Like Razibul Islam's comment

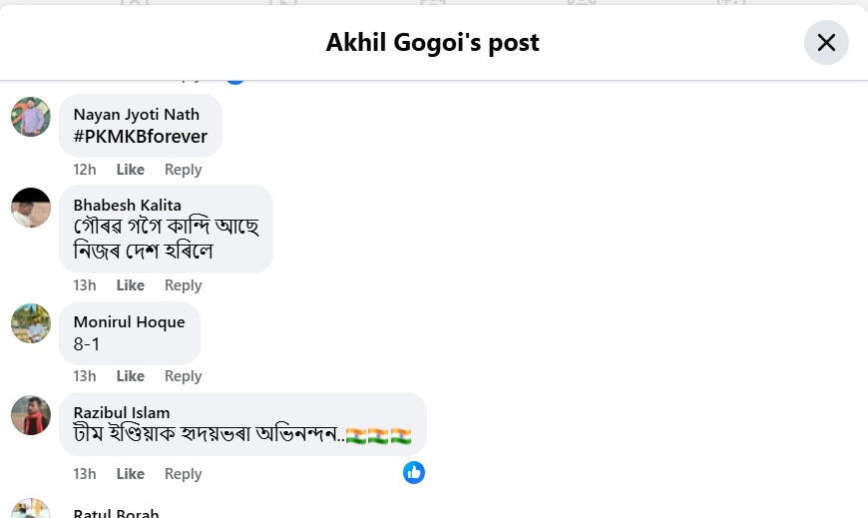point(130,474)
